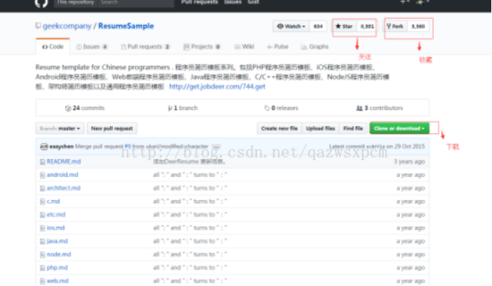Viewport: 492px width, 286px height.
Task: Switch to the Issues tab
Action: coord(92,47)
